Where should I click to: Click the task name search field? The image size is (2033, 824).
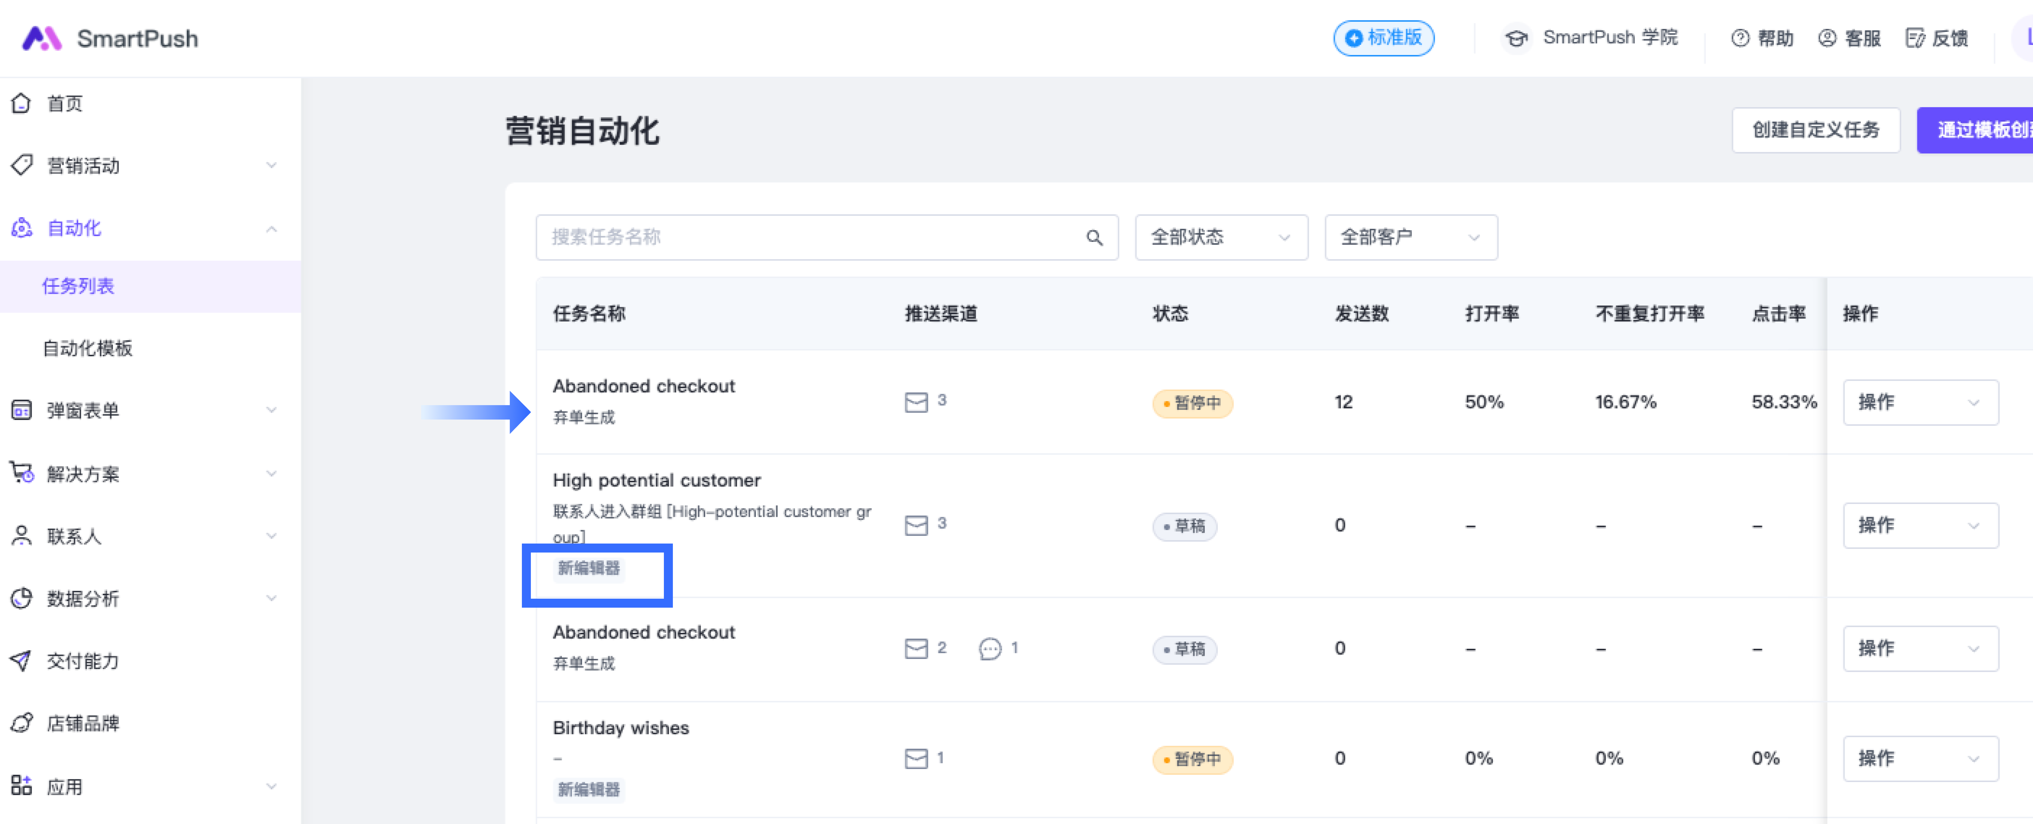(805, 238)
